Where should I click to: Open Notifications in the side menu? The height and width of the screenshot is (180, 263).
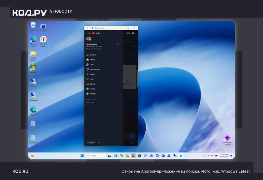point(93,69)
